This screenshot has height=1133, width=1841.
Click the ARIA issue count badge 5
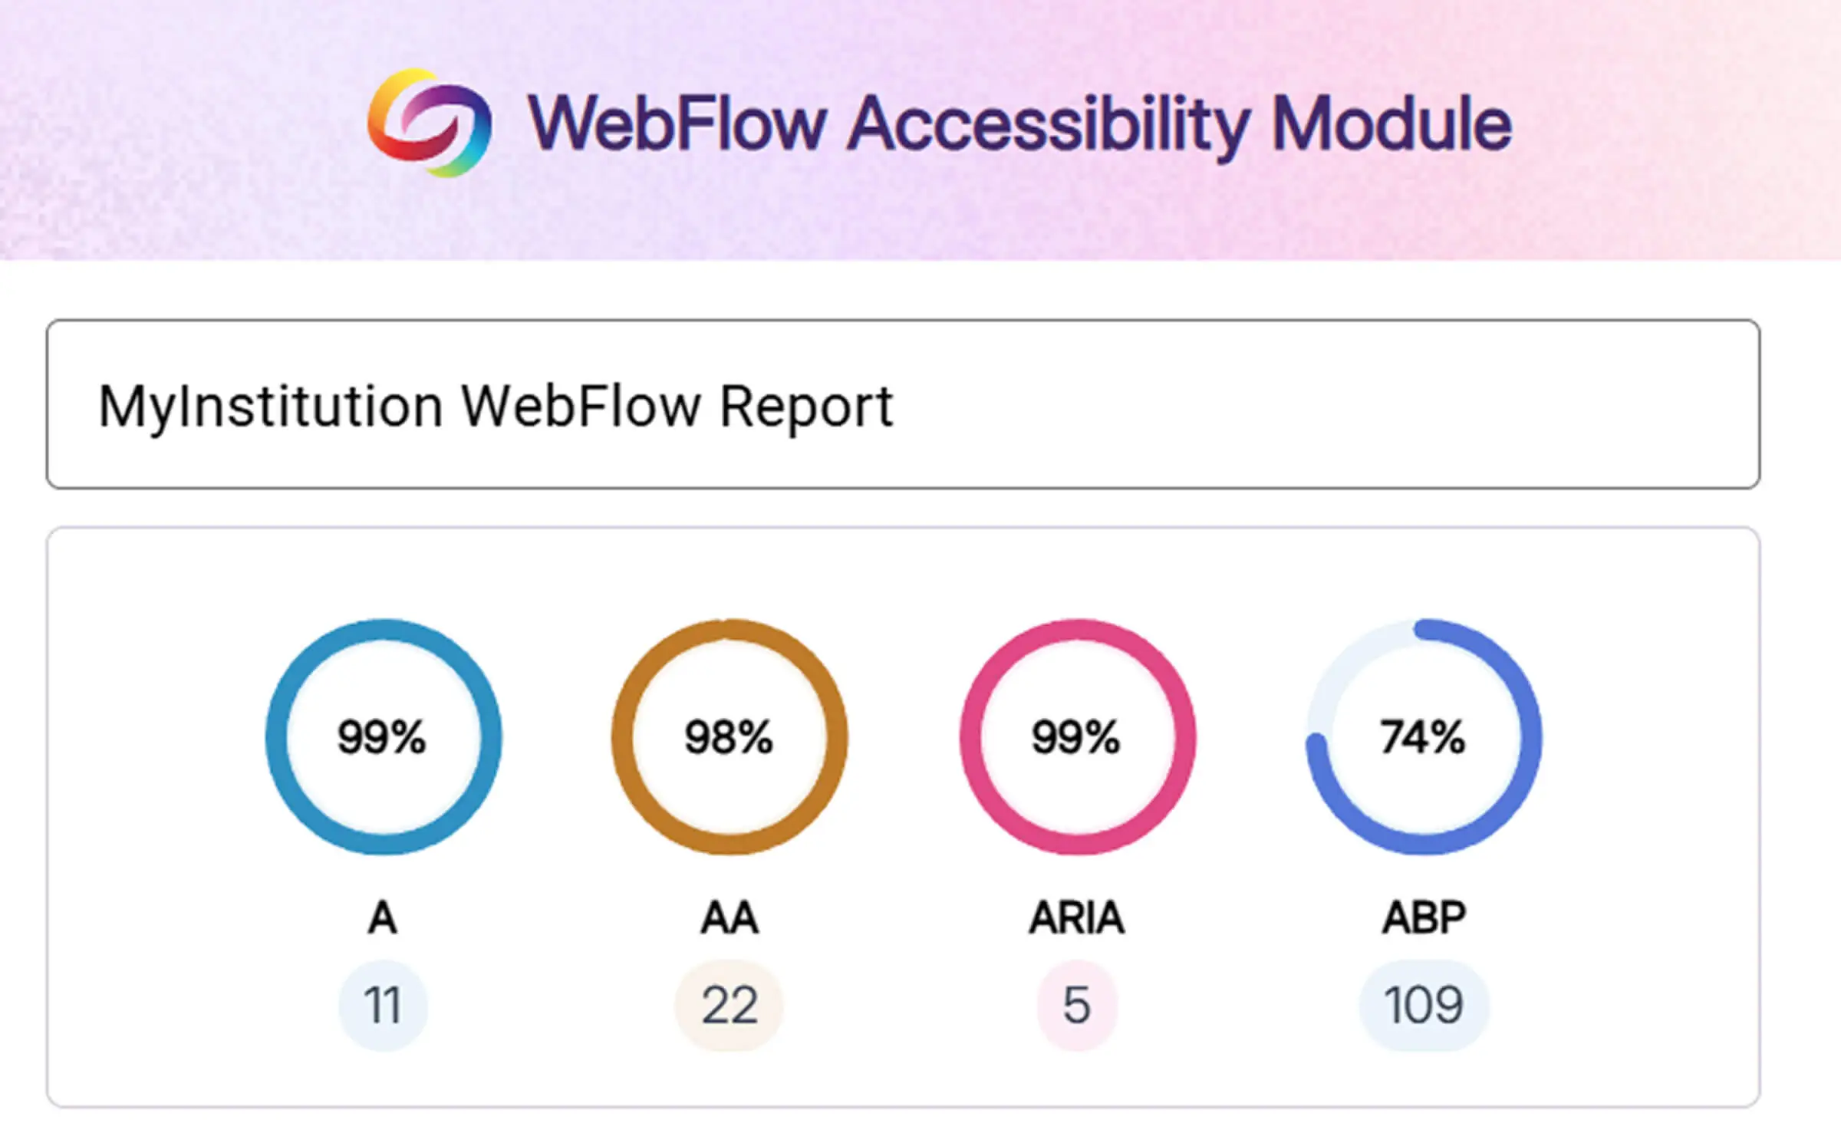1077,1005
